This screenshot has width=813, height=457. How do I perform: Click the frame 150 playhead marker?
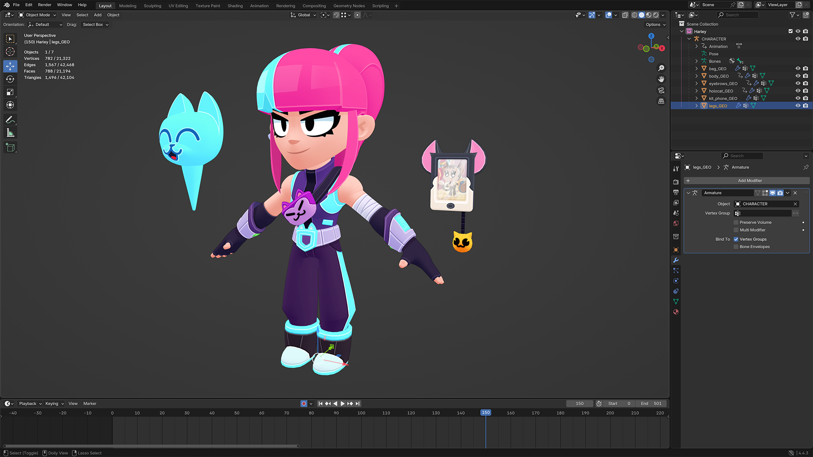[x=486, y=413]
